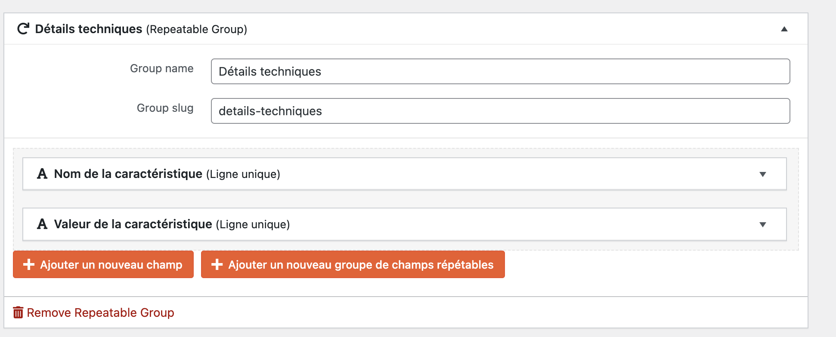Click the Détails techniques header title
The image size is (836, 337).
pos(89,29)
